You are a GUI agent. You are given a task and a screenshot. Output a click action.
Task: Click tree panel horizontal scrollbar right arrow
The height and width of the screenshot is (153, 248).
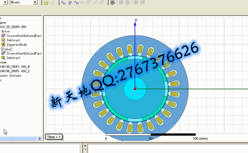40,139
